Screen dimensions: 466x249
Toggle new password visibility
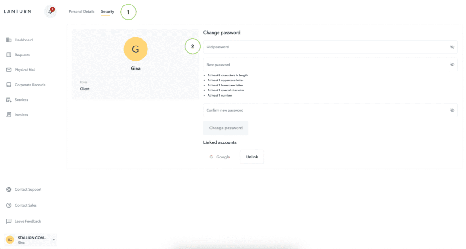point(452,65)
